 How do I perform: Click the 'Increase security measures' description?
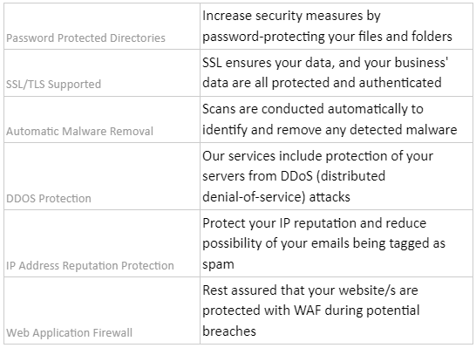(x=327, y=26)
